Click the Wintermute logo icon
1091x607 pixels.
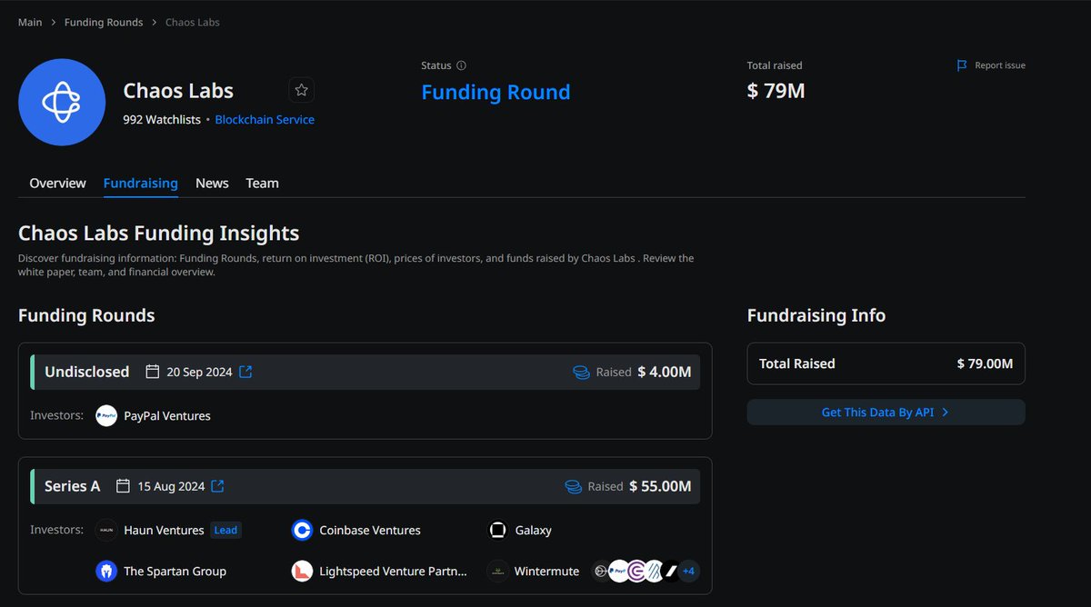click(x=497, y=571)
